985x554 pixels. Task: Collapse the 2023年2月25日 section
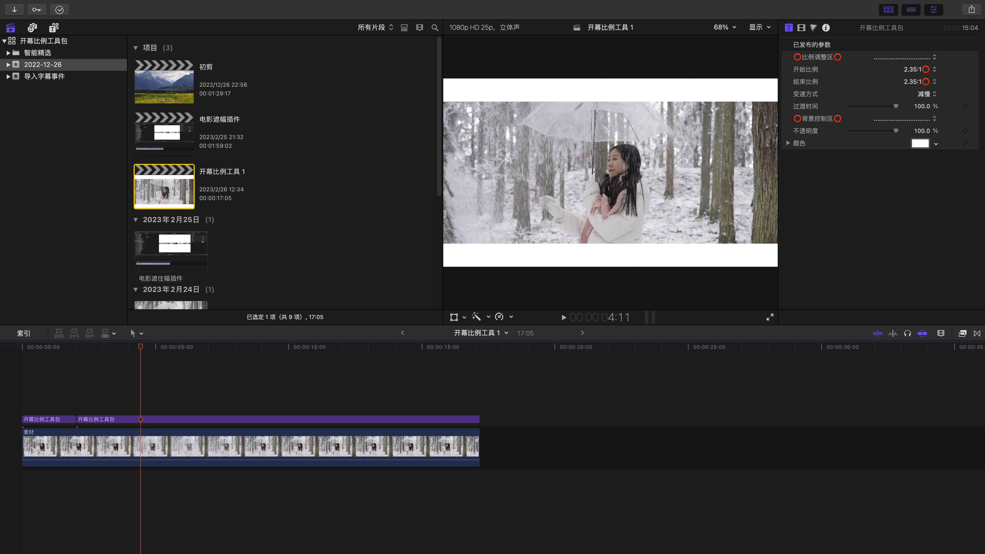tap(135, 220)
